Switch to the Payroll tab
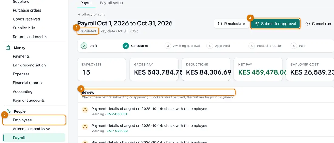Screen dimensions: 334x143 [x=87, y=3]
